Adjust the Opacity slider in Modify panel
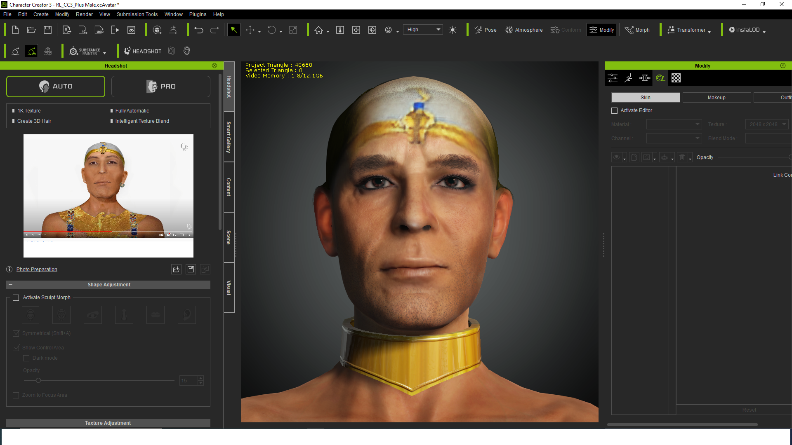The height and width of the screenshot is (445, 792). [x=755, y=157]
